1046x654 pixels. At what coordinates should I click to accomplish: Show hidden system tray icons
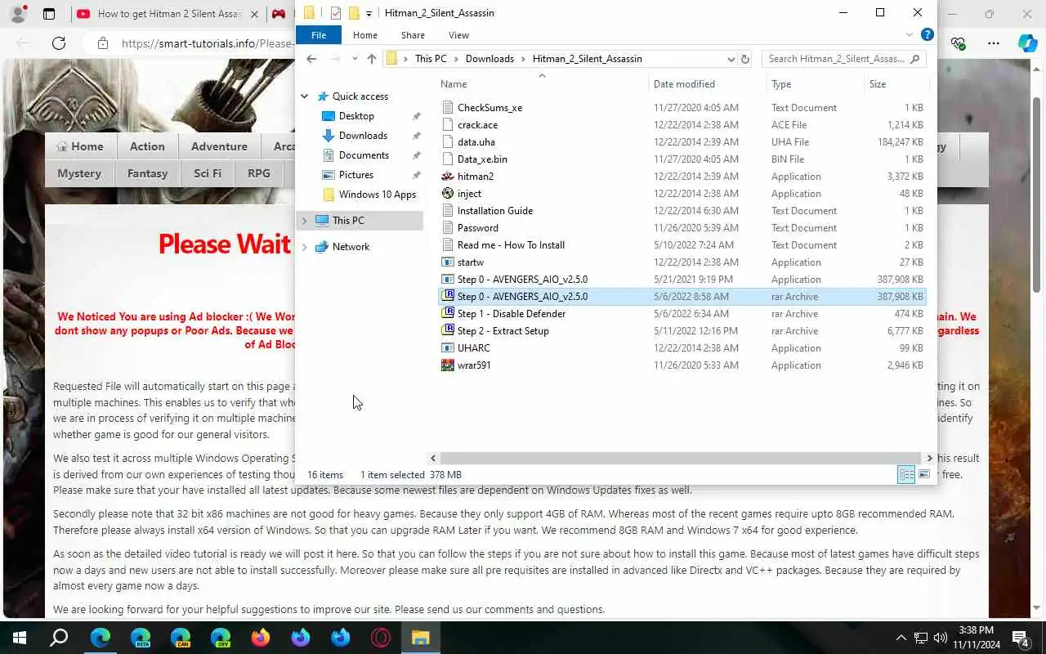(901, 638)
